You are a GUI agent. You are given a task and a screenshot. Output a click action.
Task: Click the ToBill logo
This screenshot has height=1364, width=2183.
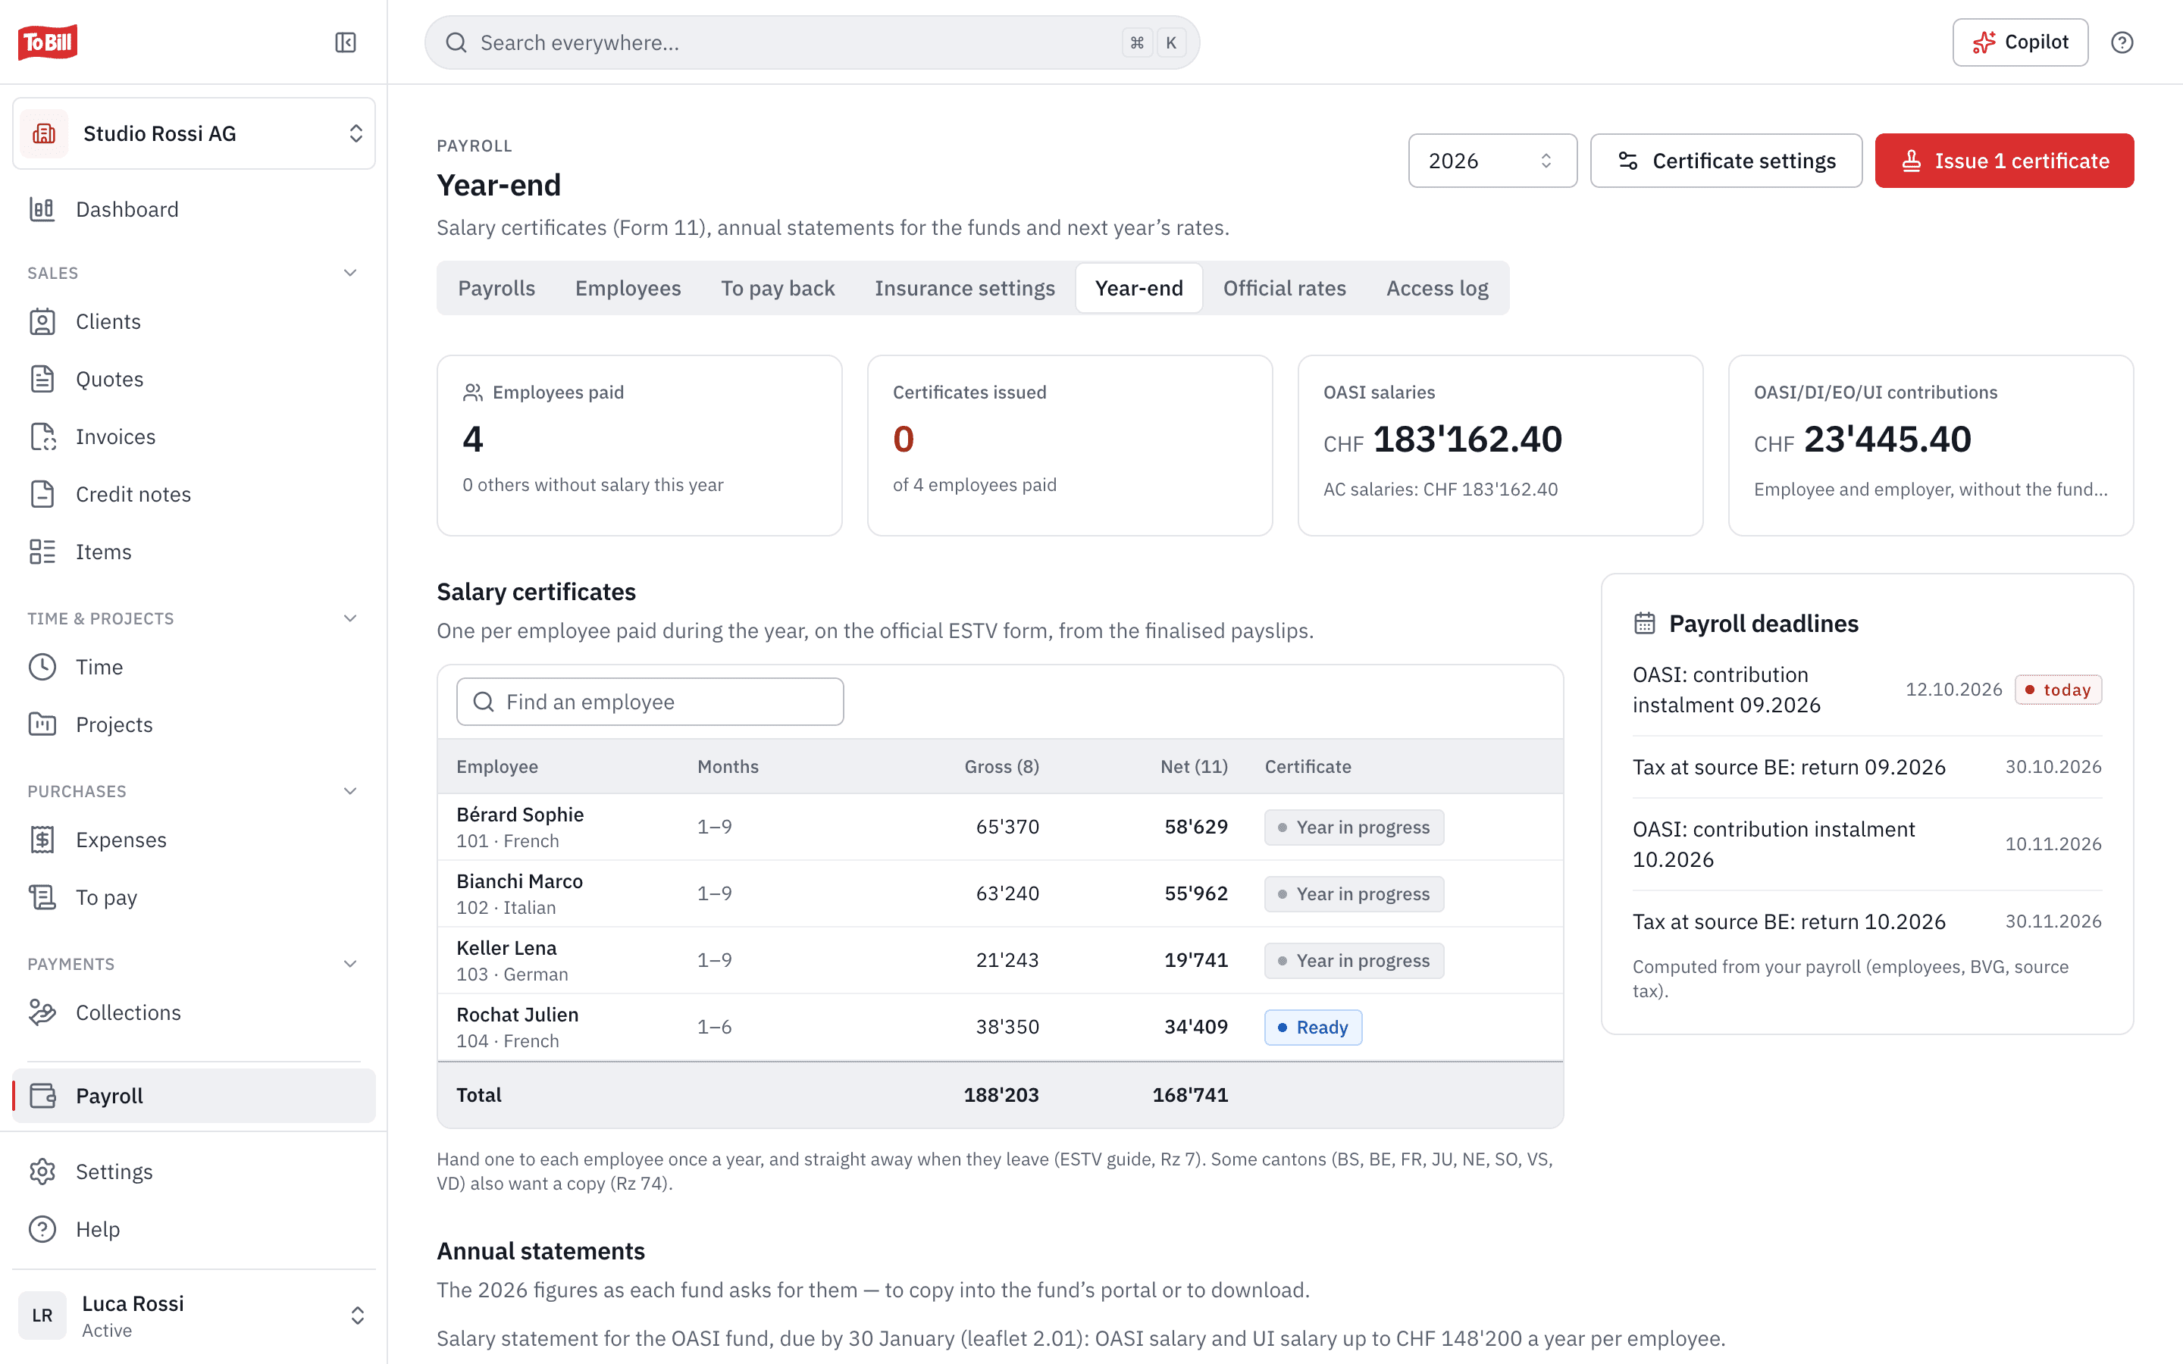(48, 42)
